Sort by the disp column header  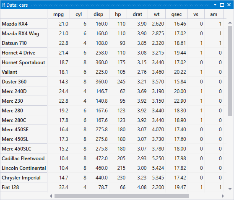[99, 14]
